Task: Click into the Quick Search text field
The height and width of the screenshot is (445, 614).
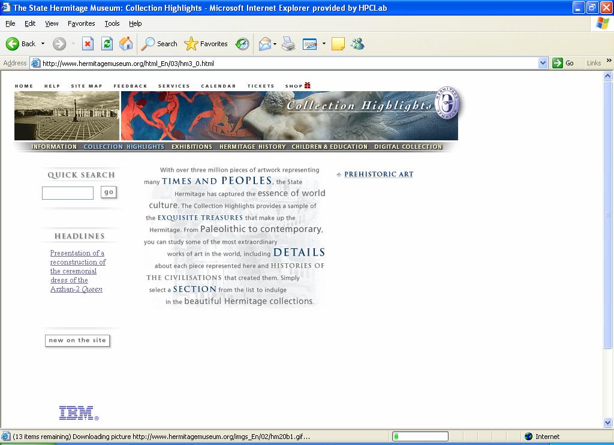Action: [68, 193]
